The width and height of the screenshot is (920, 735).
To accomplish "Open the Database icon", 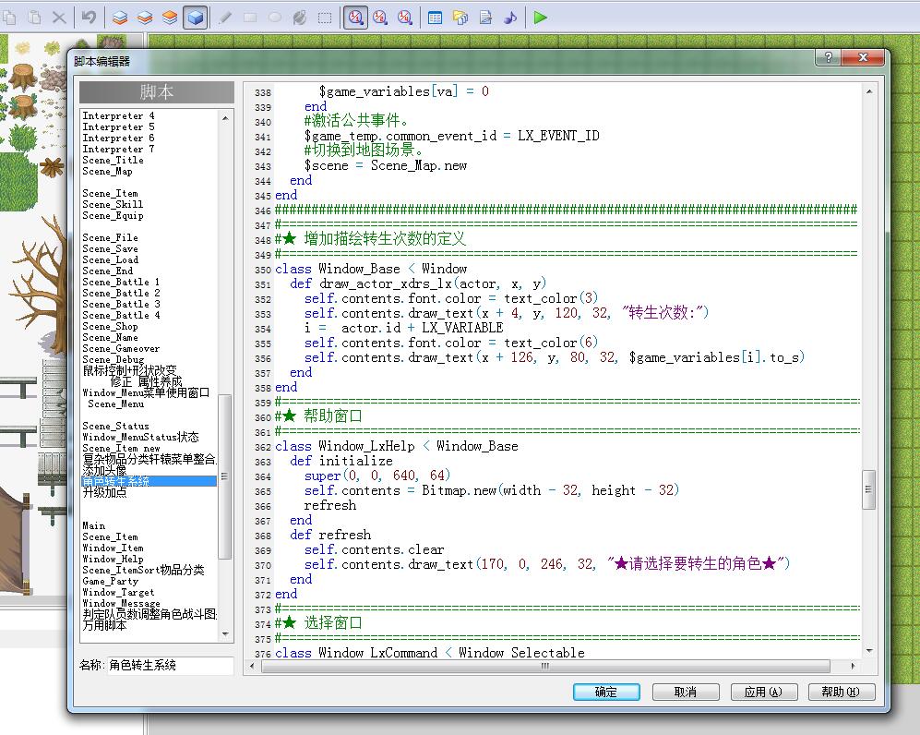I will (x=436, y=18).
